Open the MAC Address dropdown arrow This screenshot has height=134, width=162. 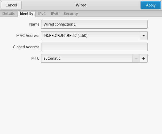point(144,36)
